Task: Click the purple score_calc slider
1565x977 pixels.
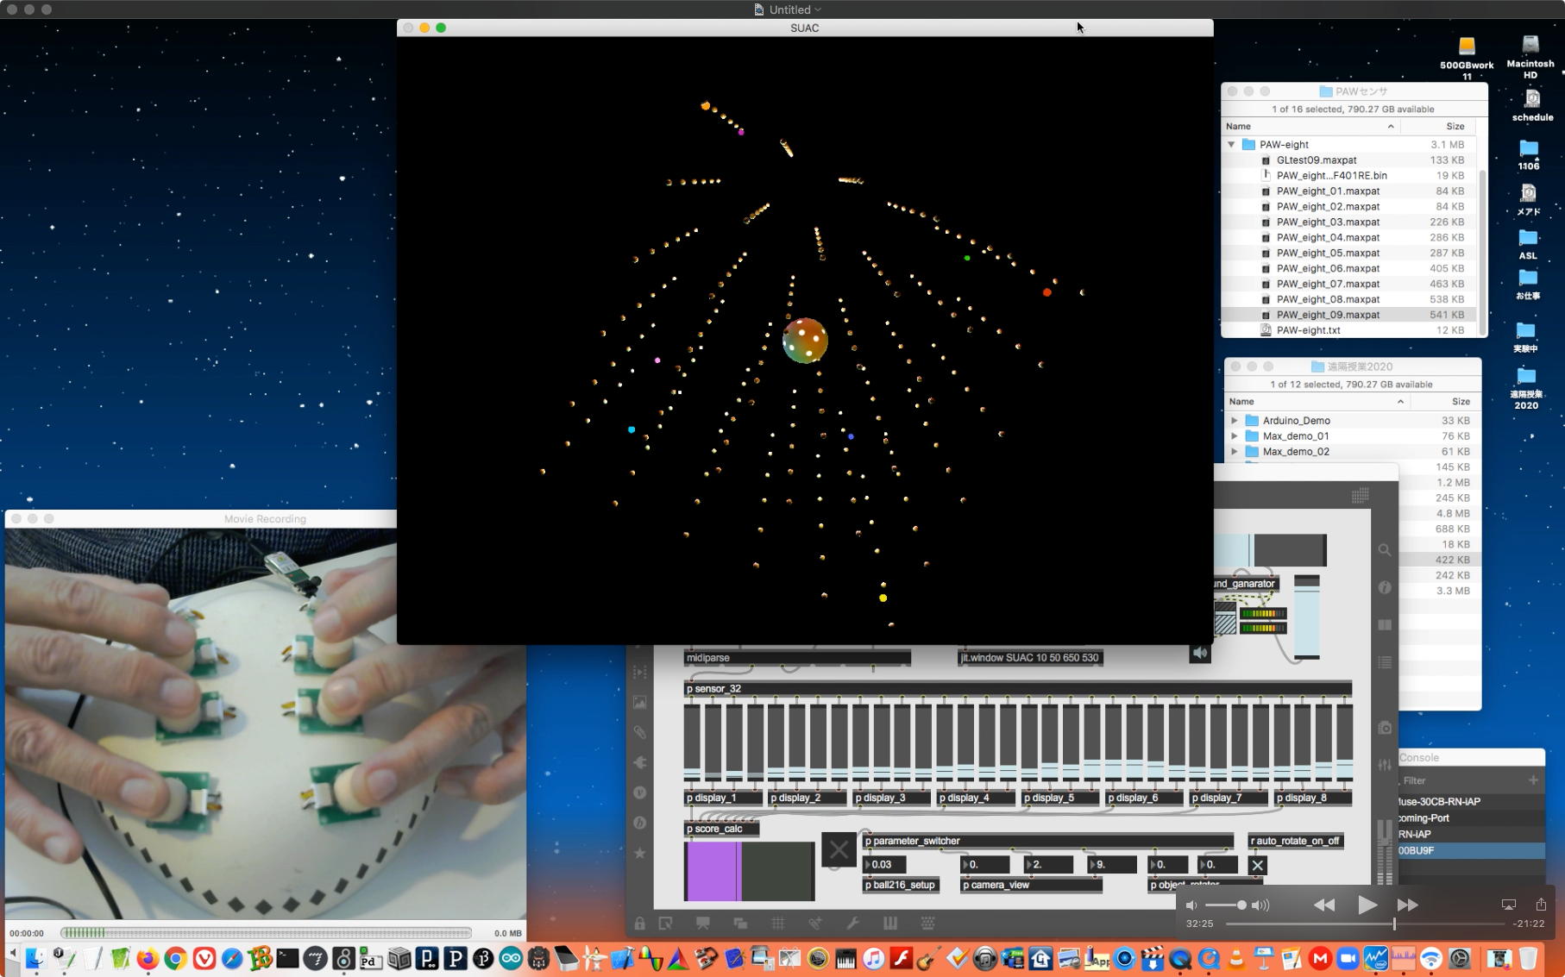Action: click(749, 871)
